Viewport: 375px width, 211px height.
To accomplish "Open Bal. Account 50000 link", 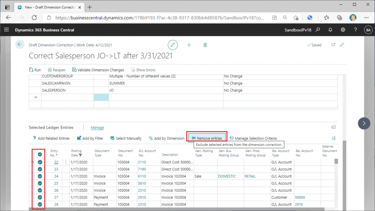I will click(300, 197).
